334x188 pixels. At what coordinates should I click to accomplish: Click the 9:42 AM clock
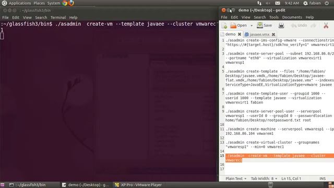click(292, 3)
